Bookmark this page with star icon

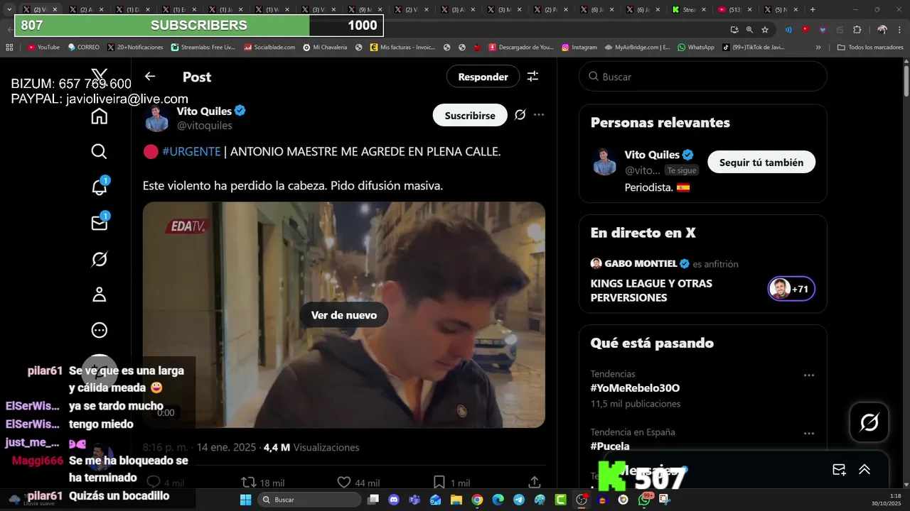pos(765,30)
